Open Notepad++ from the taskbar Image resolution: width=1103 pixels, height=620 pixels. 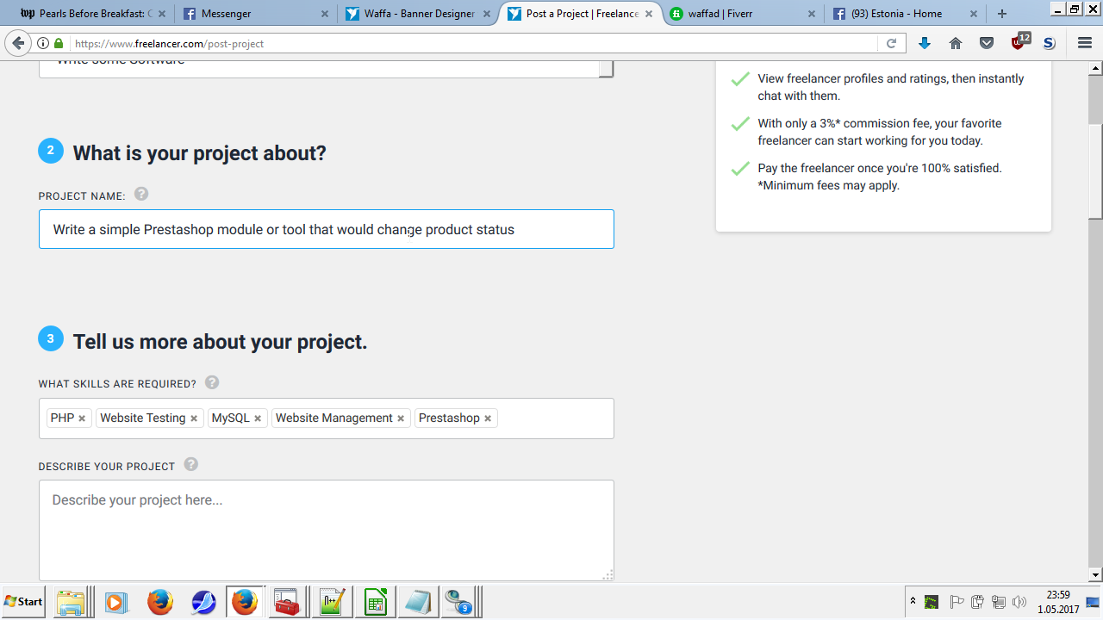click(x=332, y=602)
